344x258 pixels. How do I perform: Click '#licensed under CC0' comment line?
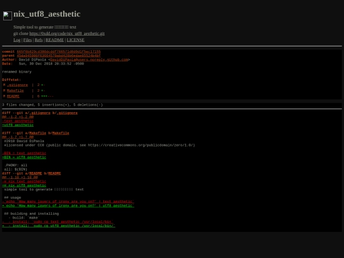coord(99,145)
